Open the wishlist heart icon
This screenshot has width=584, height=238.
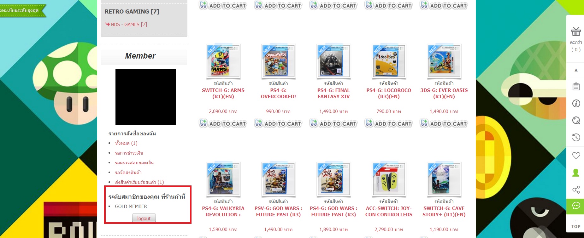pyautogui.click(x=576, y=156)
